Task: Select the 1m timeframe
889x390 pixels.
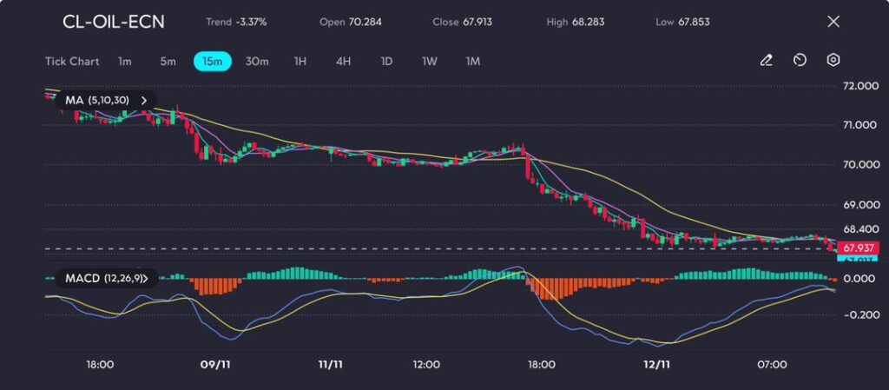Action: pyautogui.click(x=125, y=62)
